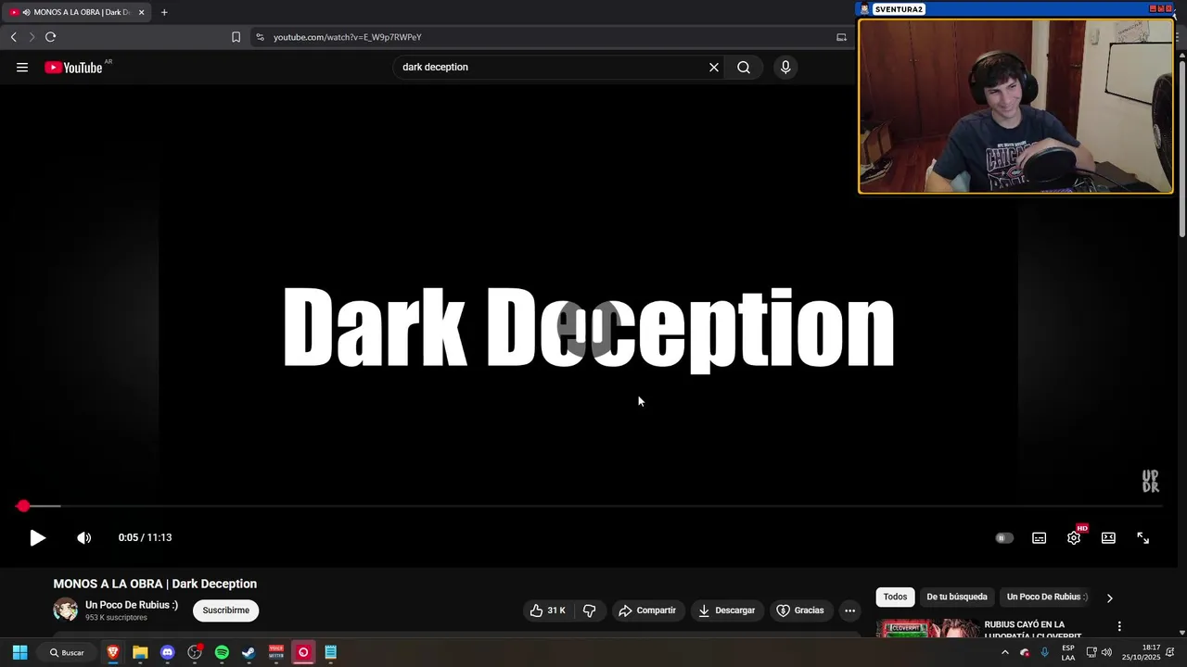Select the Todos filter chip
This screenshot has height=667, width=1187.
(895, 597)
